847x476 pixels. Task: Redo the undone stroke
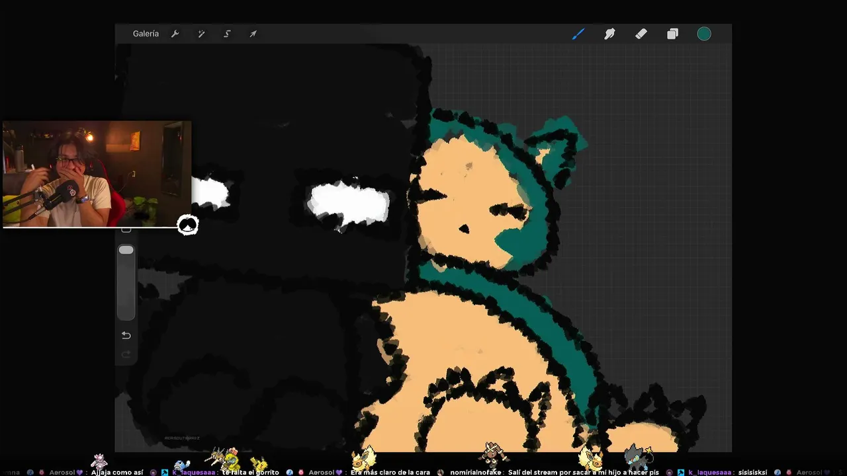[126, 355]
